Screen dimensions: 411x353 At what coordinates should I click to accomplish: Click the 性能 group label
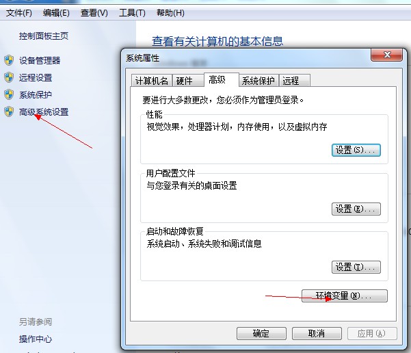[x=154, y=115]
